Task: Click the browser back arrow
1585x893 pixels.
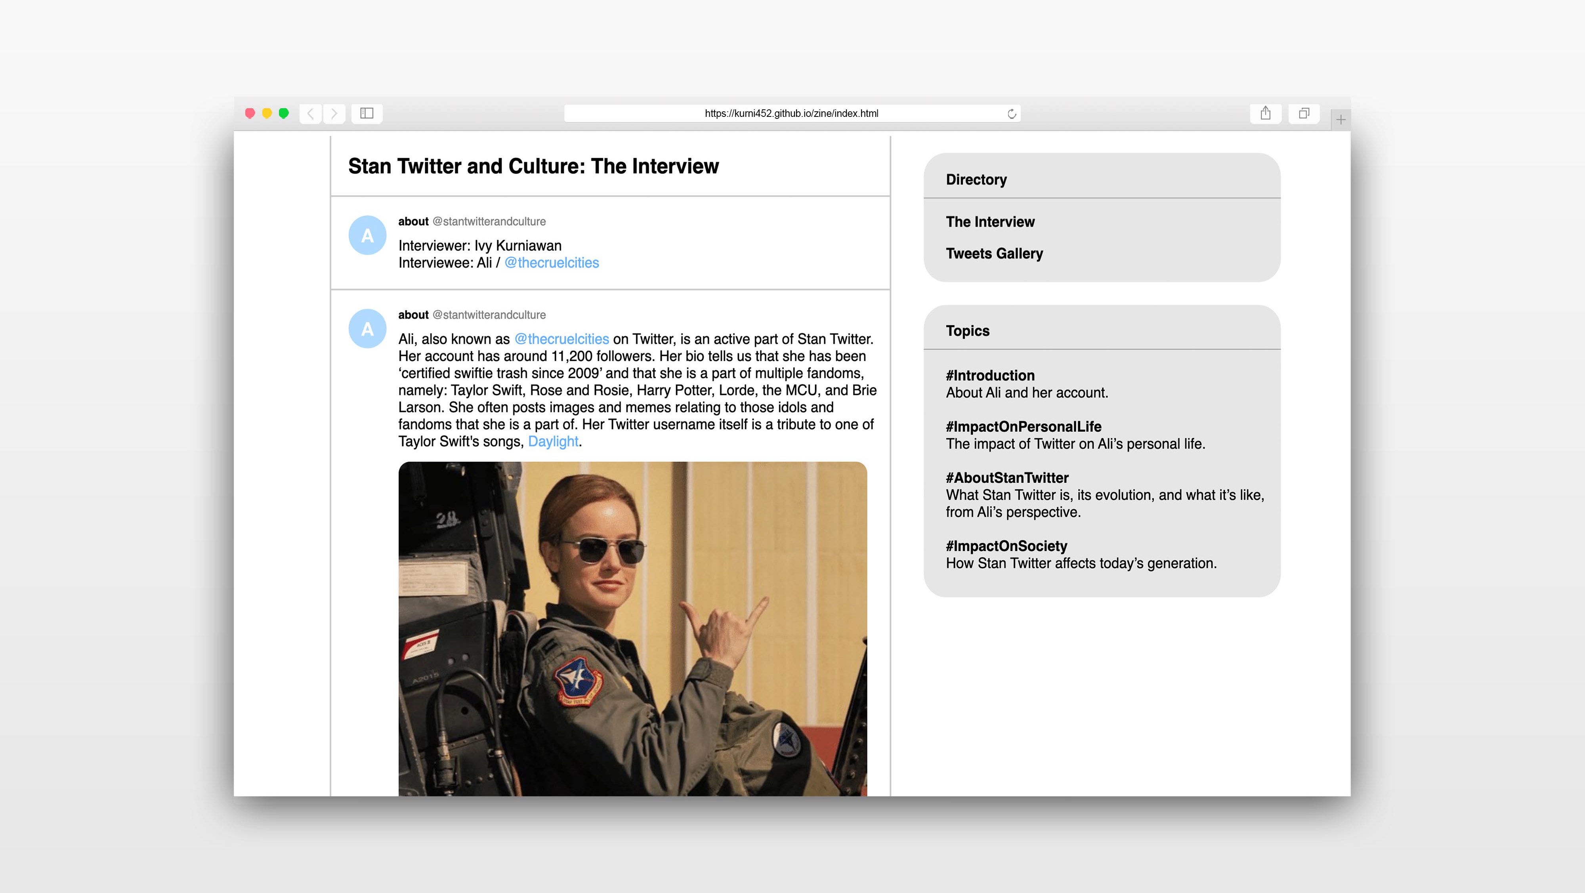Action: coord(311,113)
